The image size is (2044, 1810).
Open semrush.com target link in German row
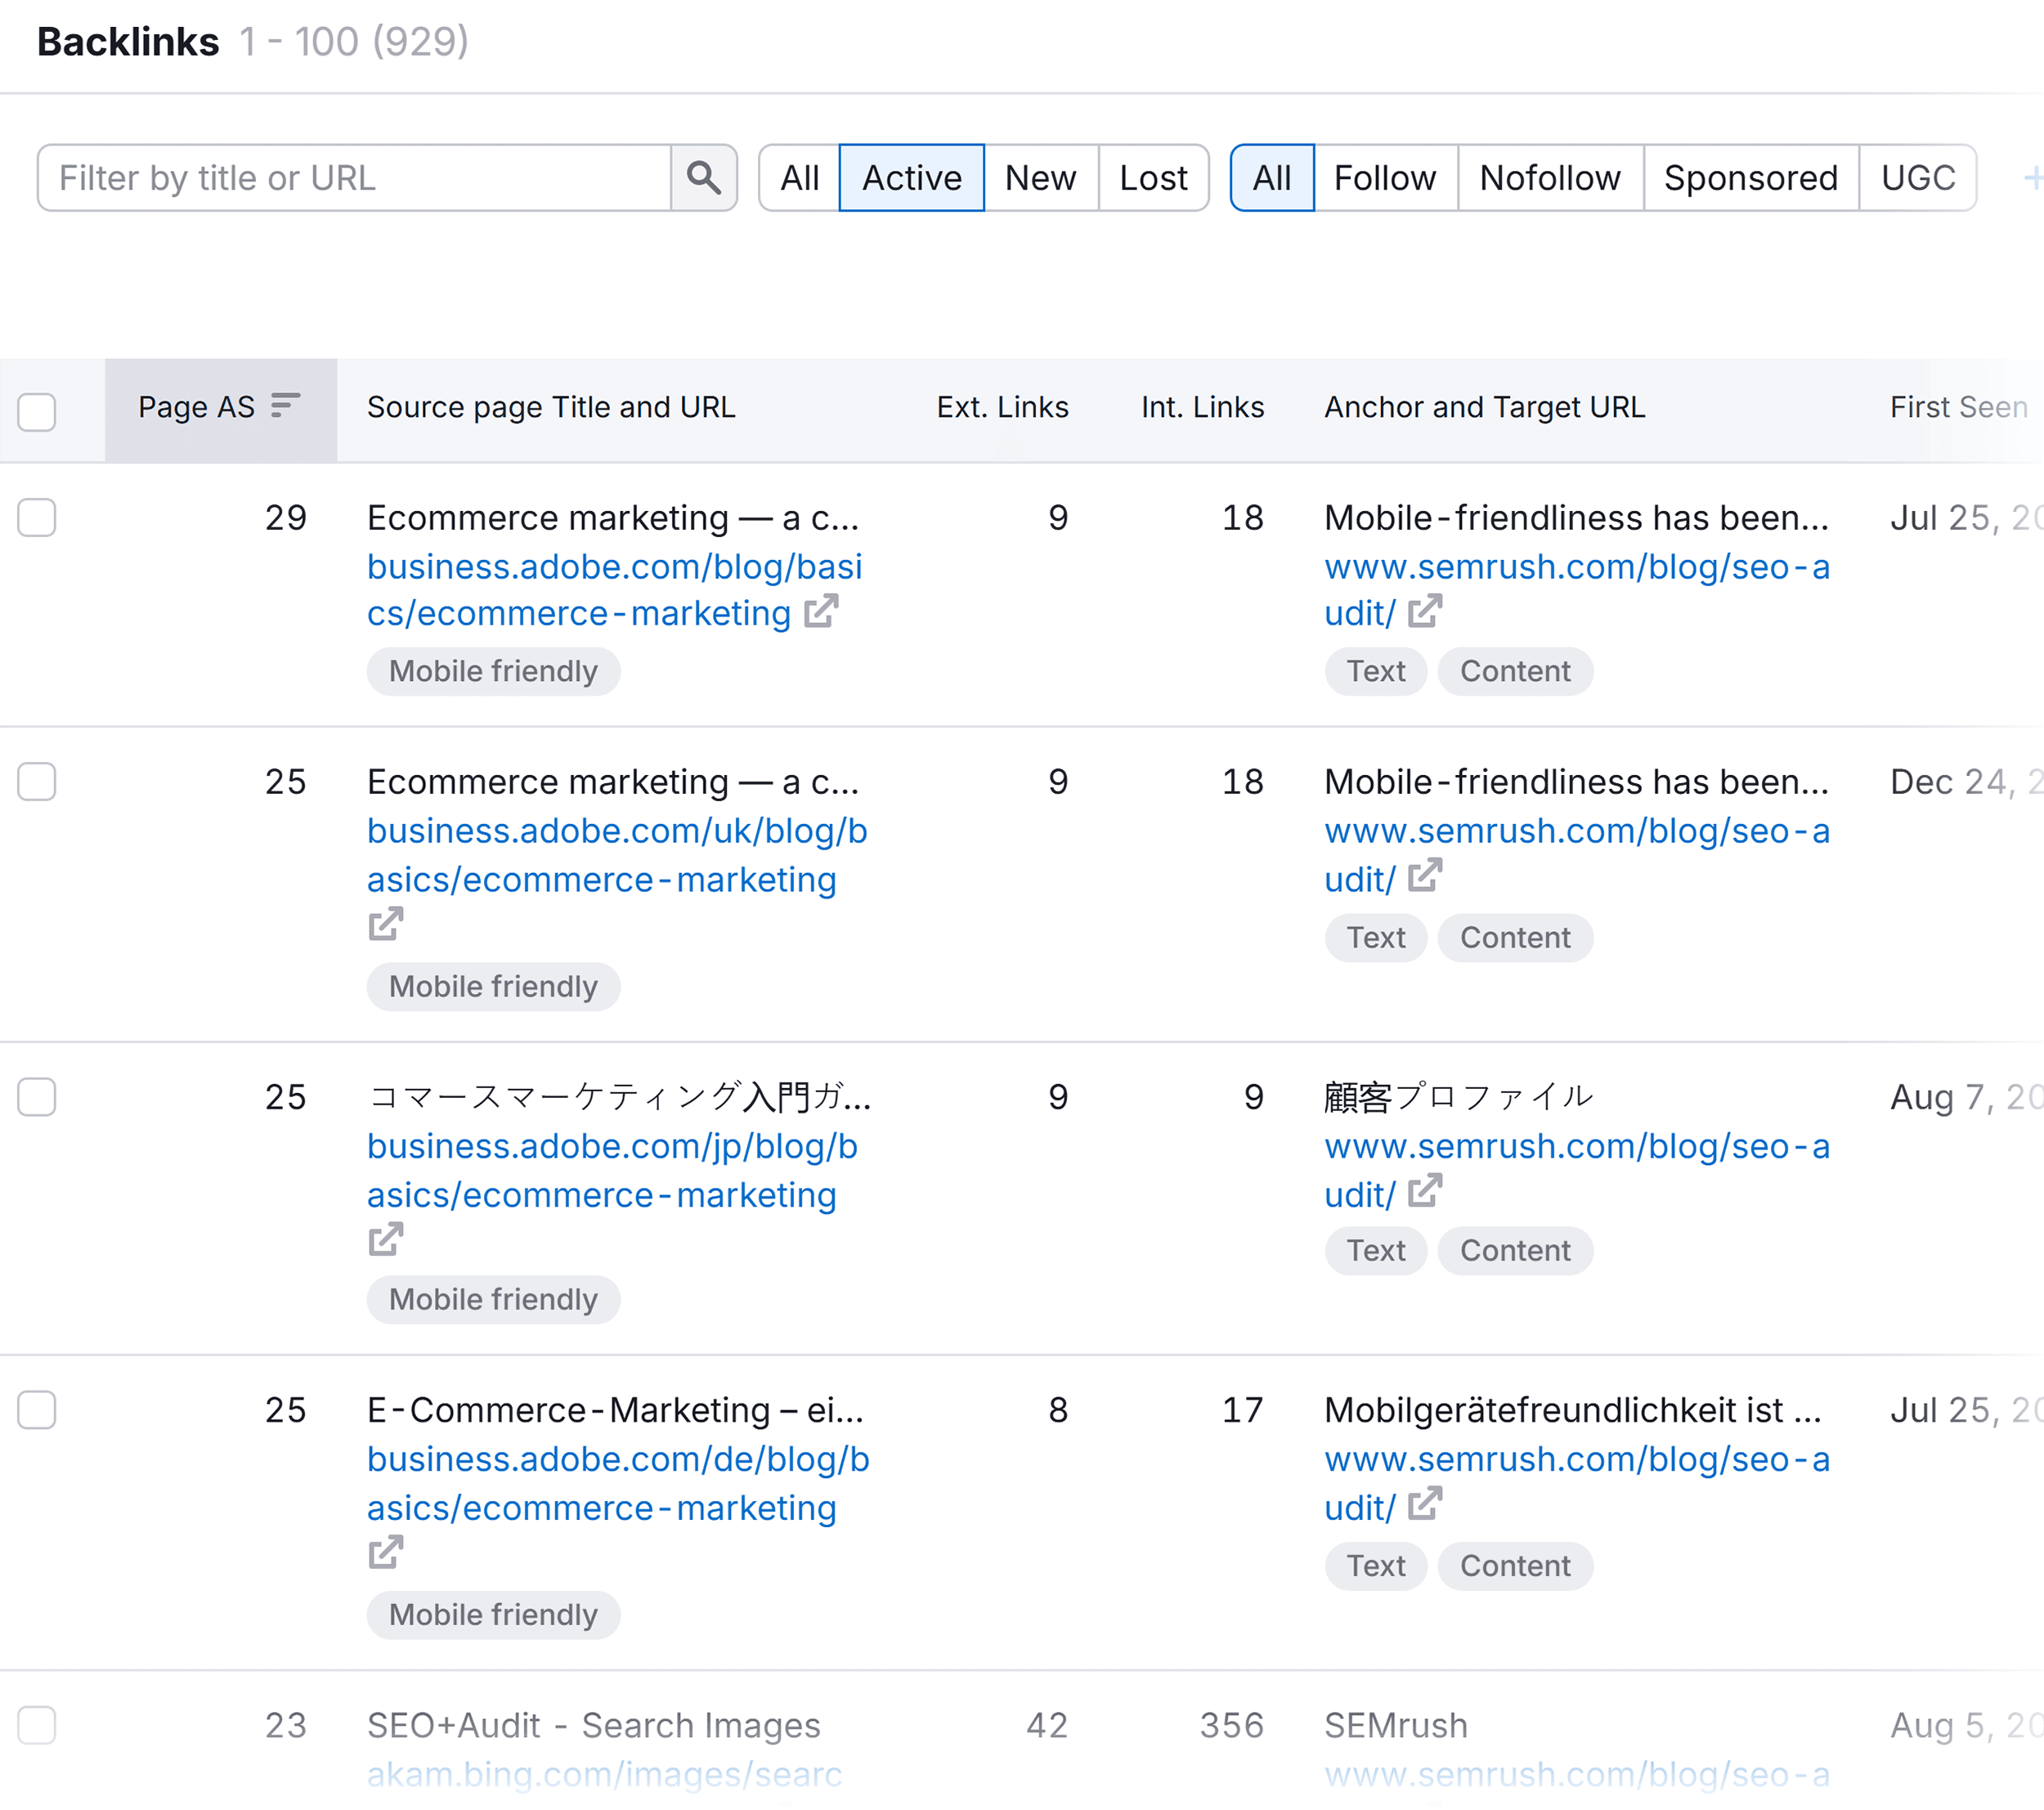pos(1577,1483)
